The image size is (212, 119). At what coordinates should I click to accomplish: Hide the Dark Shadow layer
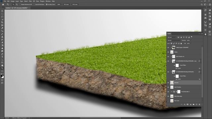pyautogui.click(x=168, y=87)
